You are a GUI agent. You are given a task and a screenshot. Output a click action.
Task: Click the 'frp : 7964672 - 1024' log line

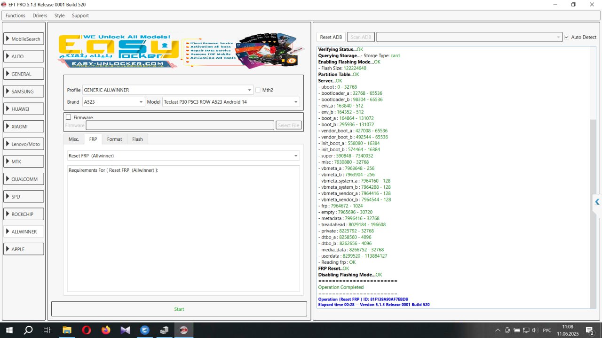(341, 206)
